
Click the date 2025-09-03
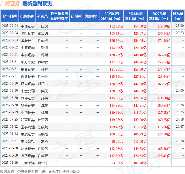pos(10,40)
